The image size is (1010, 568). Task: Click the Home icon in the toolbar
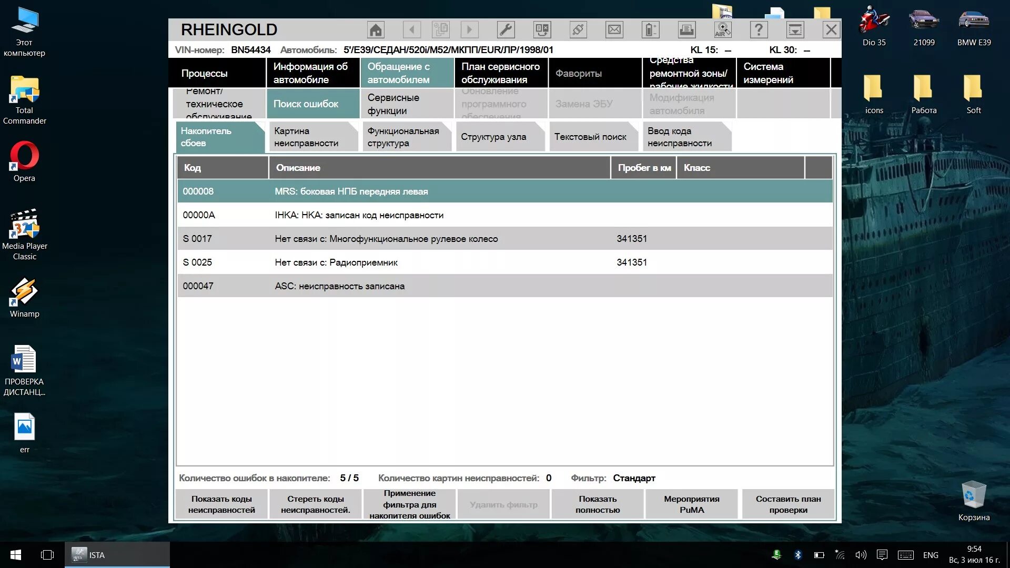pos(376,30)
